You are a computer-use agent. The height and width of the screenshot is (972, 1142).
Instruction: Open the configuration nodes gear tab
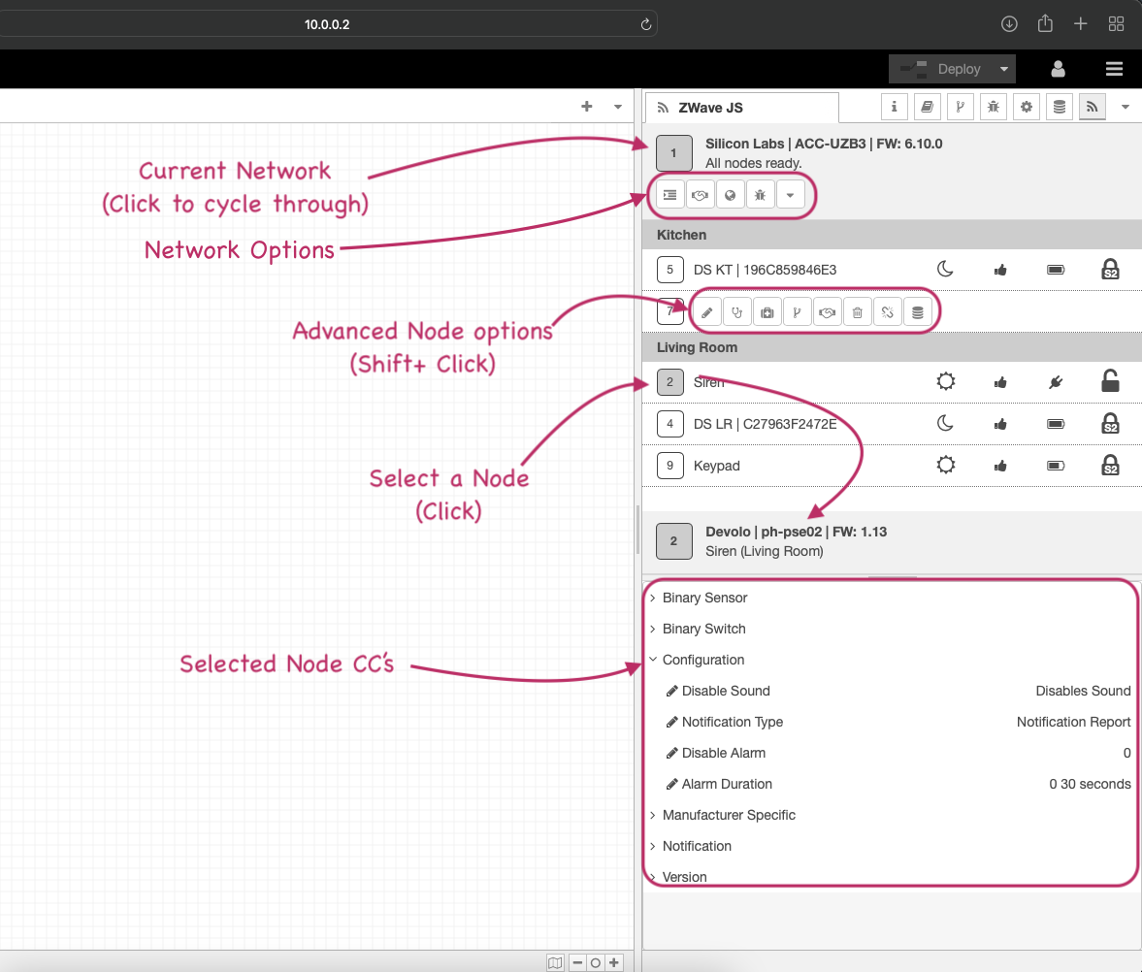point(1027,107)
